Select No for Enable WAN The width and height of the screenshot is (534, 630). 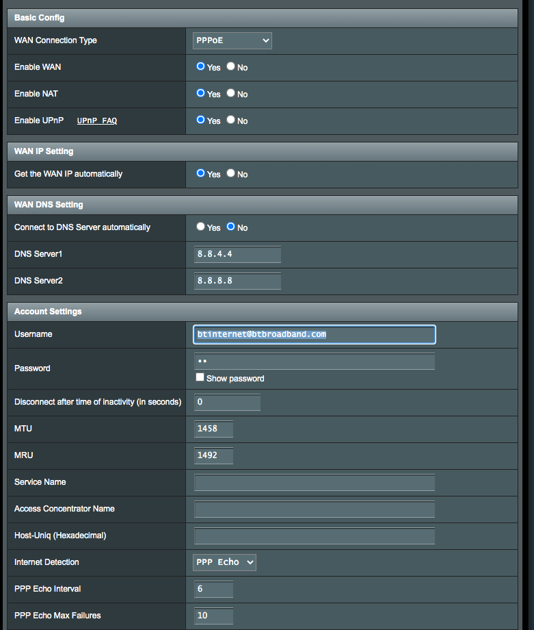click(231, 67)
